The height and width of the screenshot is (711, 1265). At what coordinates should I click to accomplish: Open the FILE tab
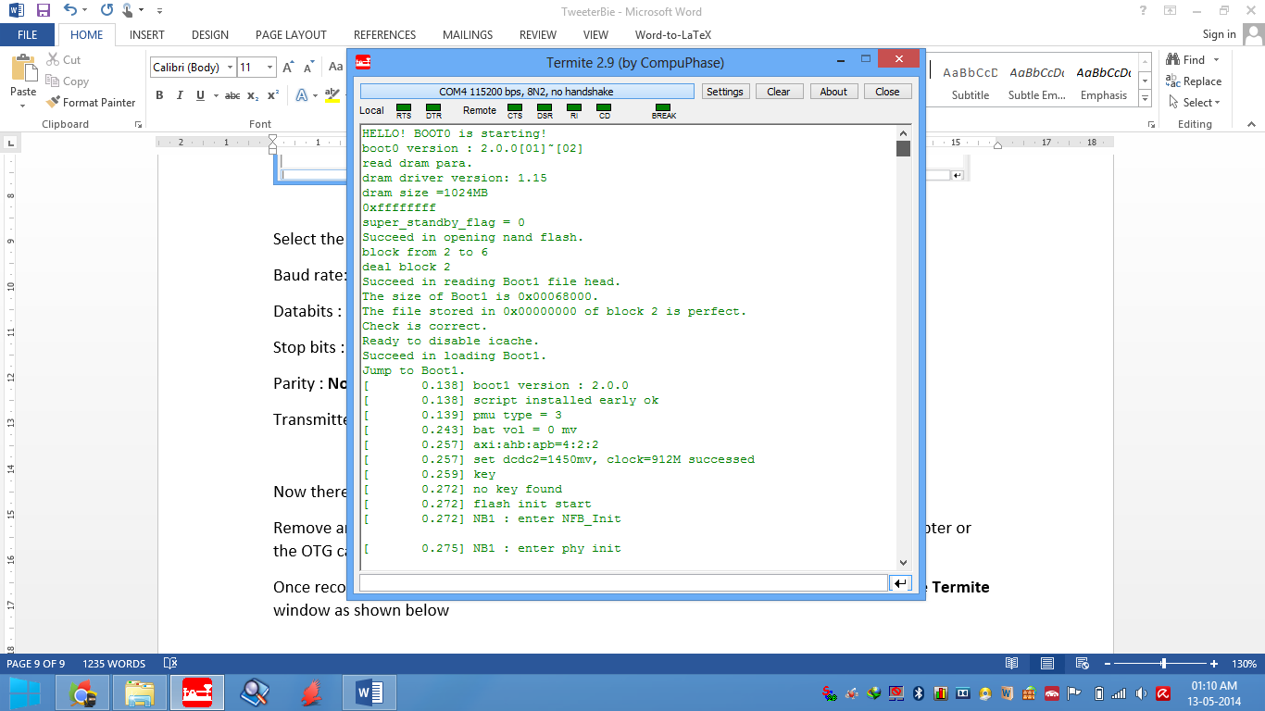point(28,34)
